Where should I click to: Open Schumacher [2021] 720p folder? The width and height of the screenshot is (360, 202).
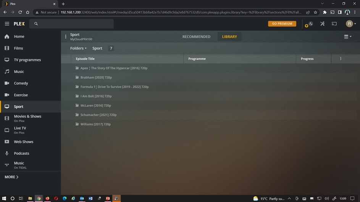[x=98, y=115]
